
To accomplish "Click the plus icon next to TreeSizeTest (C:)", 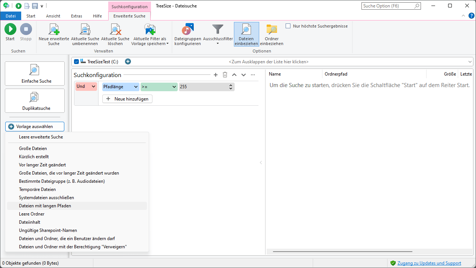I will tap(128, 61).
